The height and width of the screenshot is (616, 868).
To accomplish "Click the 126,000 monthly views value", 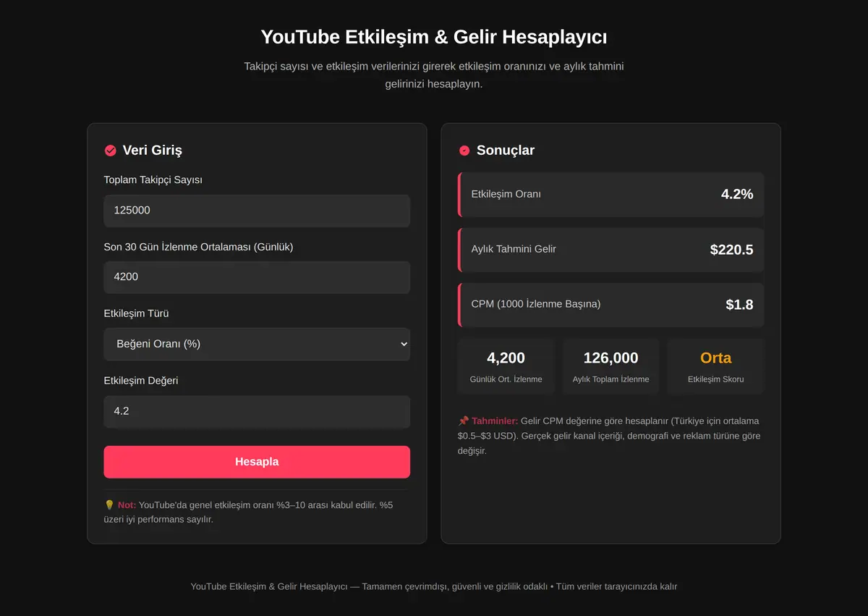I will point(611,358).
